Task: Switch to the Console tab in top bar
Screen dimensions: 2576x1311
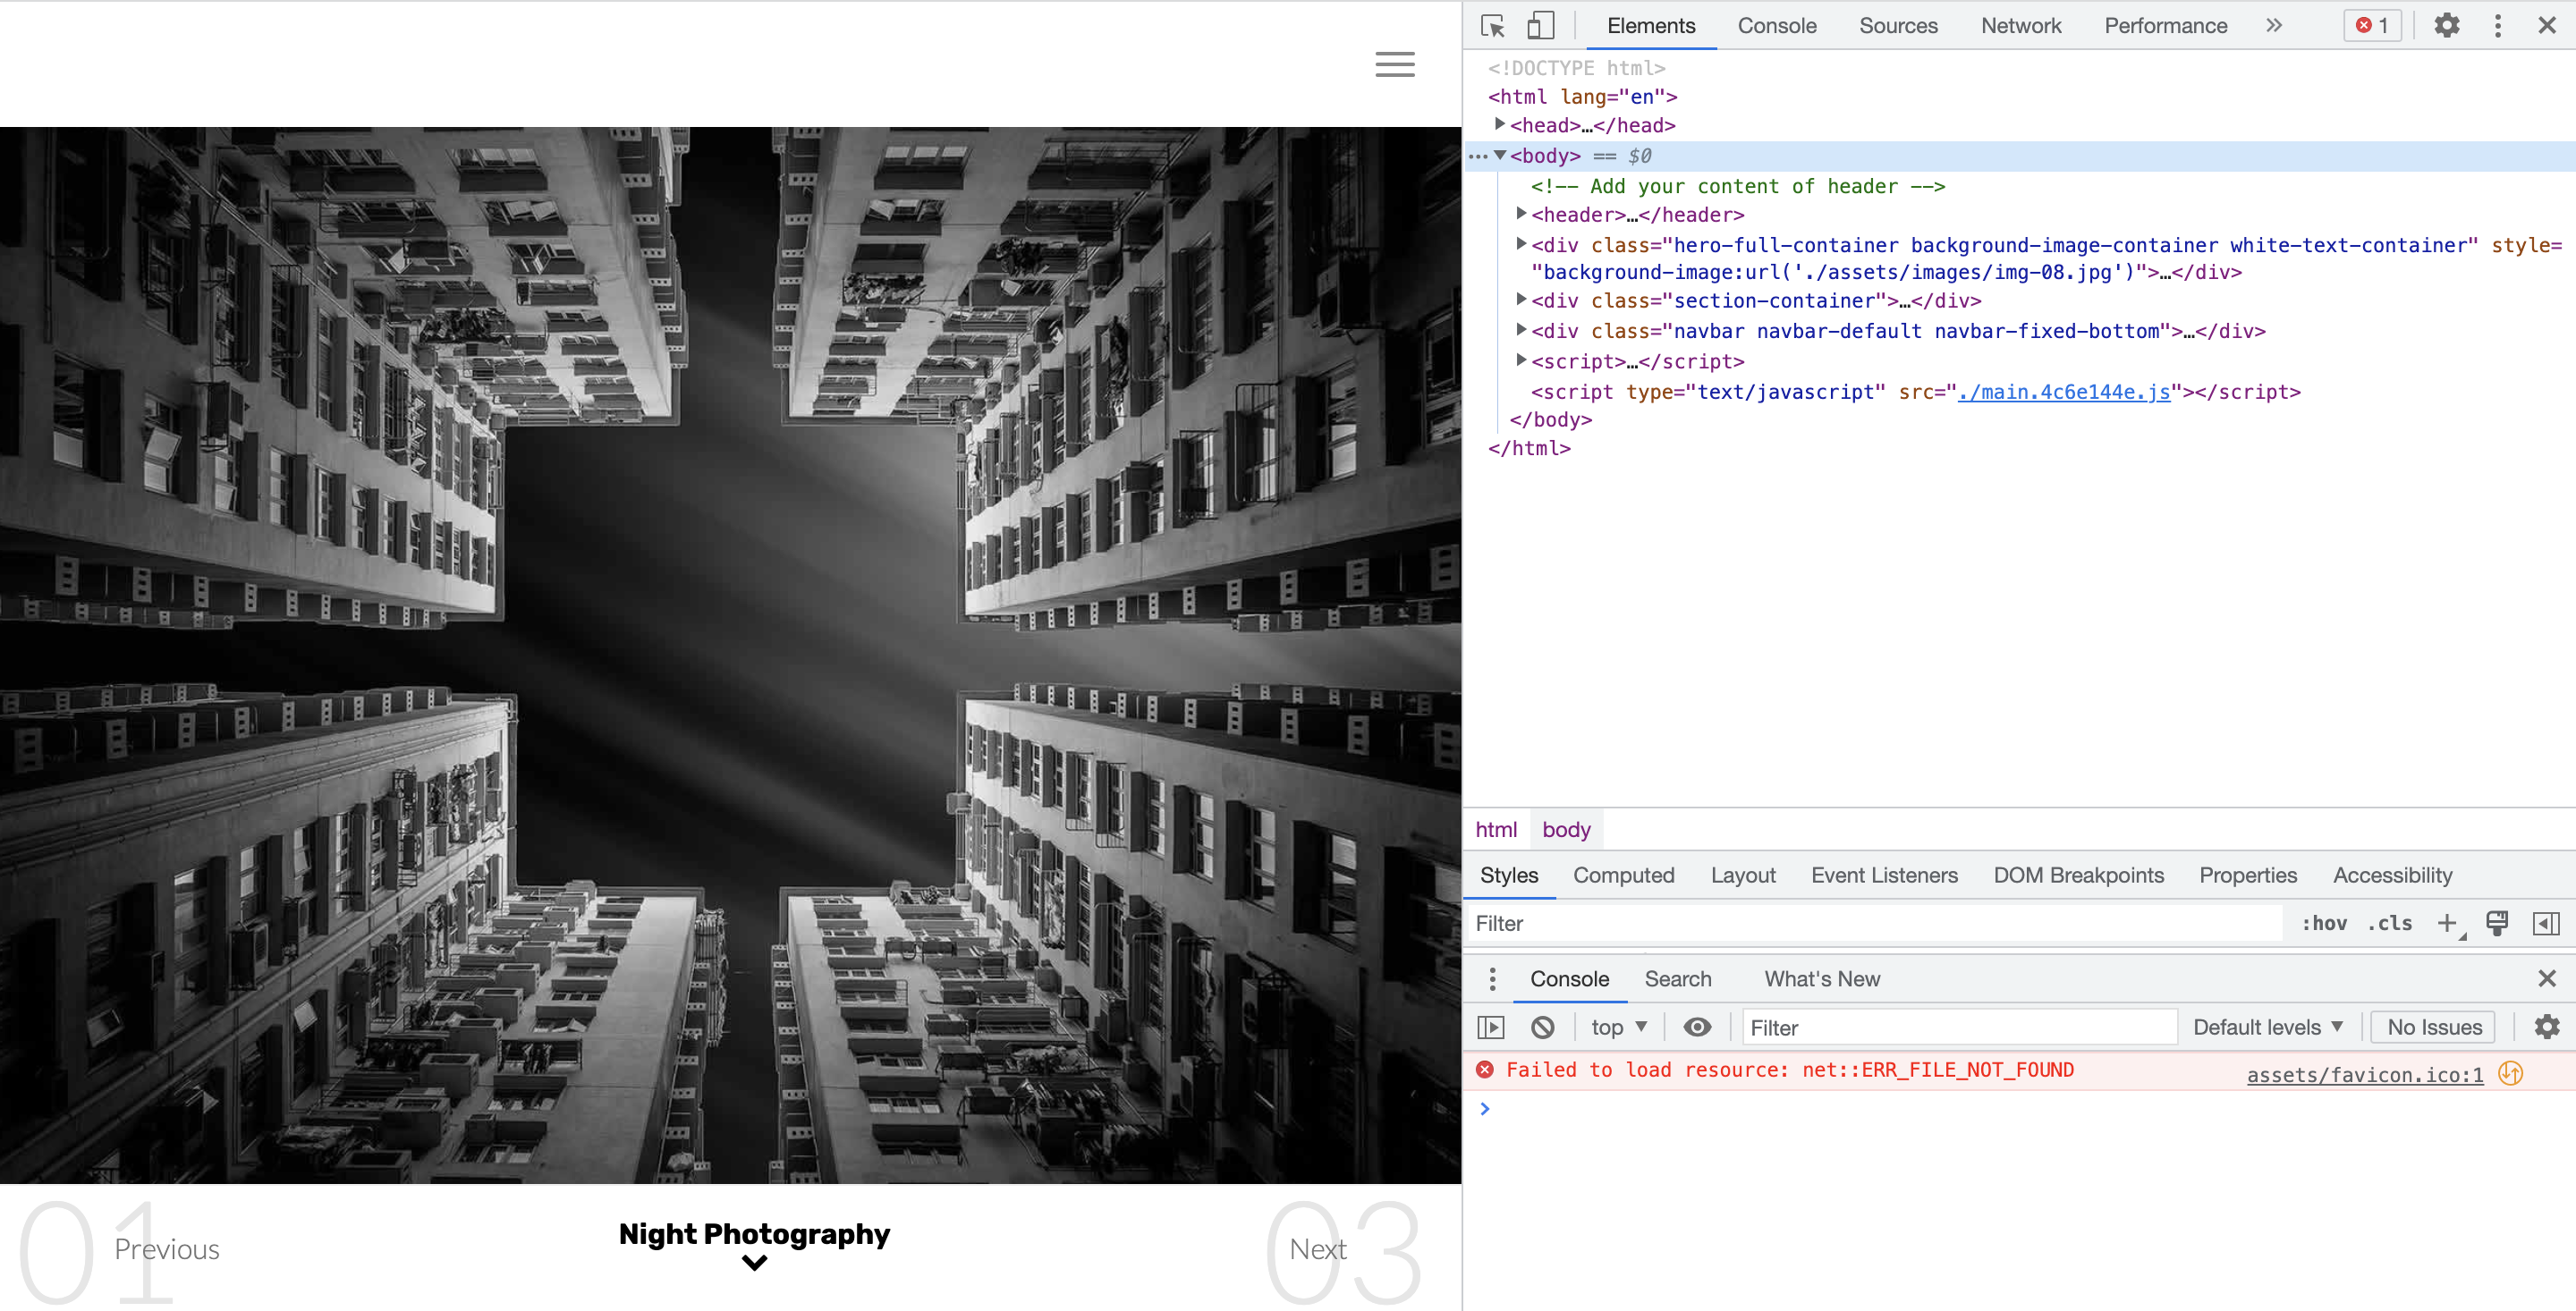Action: tap(1776, 26)
